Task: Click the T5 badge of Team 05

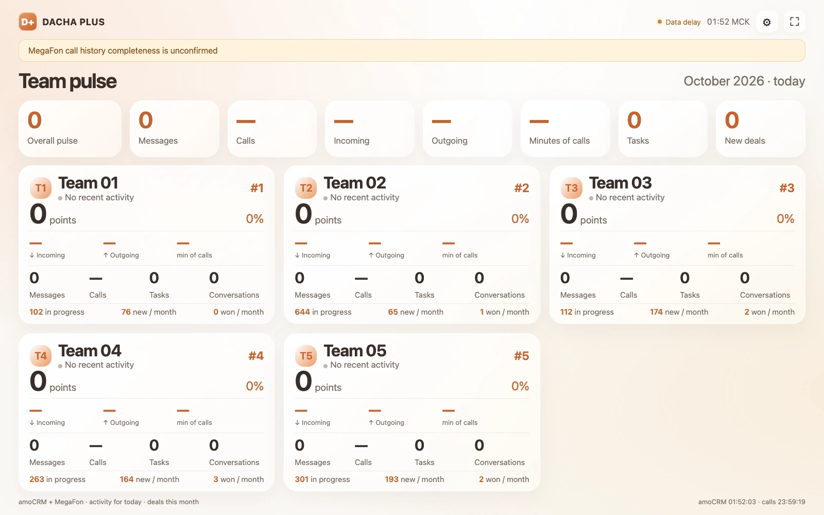Action: click(x=306, y=356)
